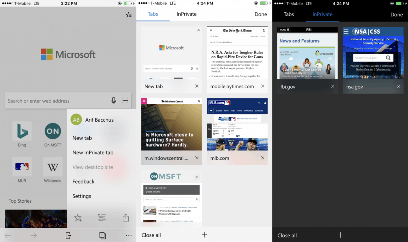Tap the share icon in the menu

point(126,217)
